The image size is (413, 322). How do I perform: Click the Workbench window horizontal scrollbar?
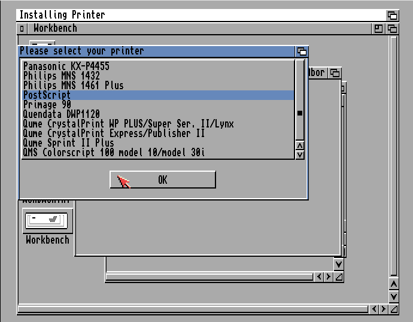click(192, 309)
